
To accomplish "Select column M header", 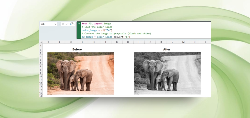I will pyautogui.click(x=183, y=42).
